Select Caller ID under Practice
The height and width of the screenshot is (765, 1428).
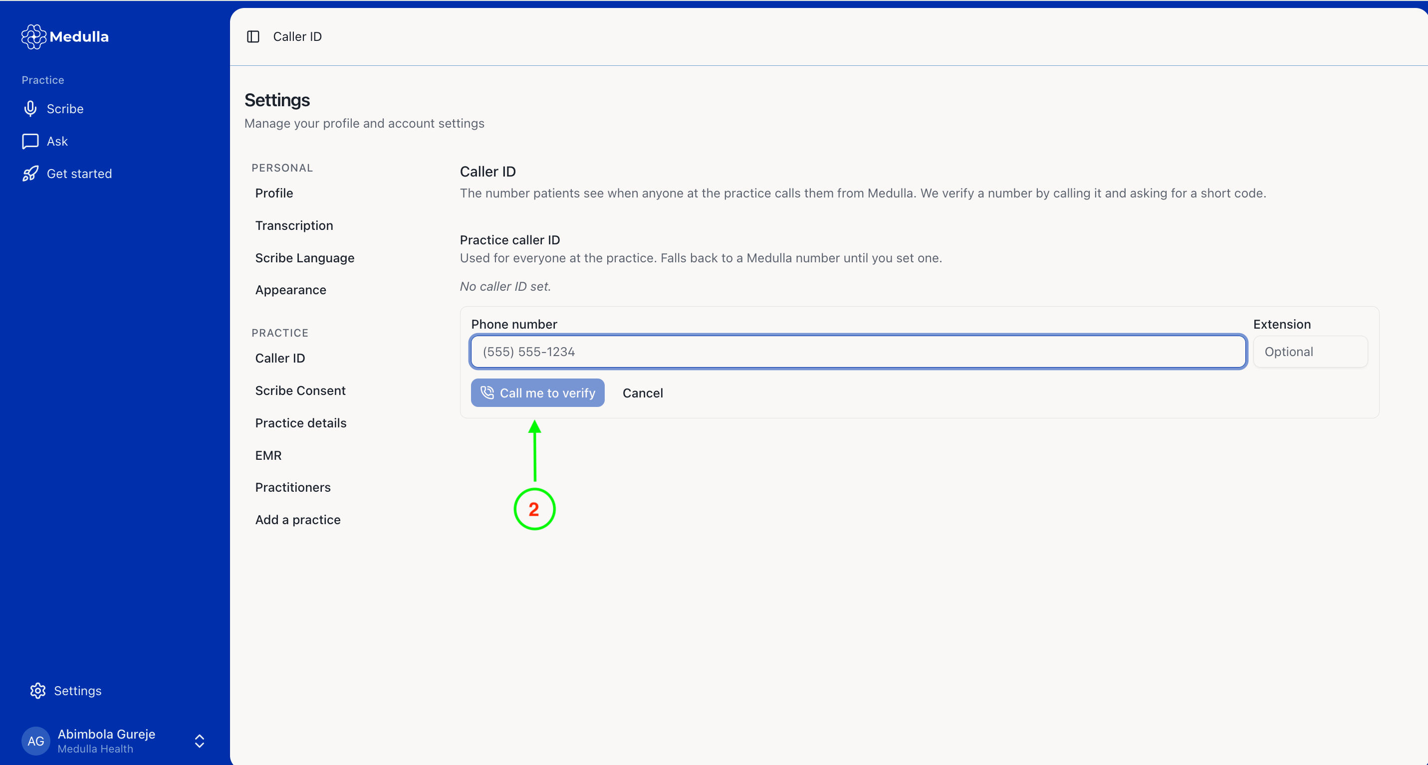[280, 358]
